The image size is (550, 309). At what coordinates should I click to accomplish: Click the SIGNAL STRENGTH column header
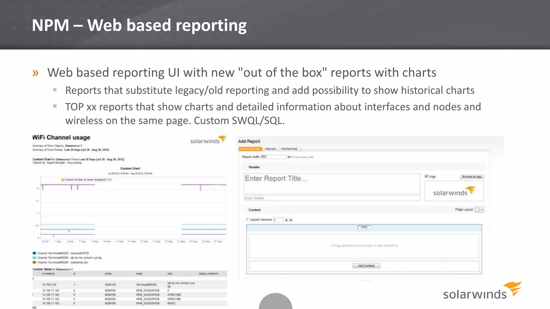[x=209, y=274]
